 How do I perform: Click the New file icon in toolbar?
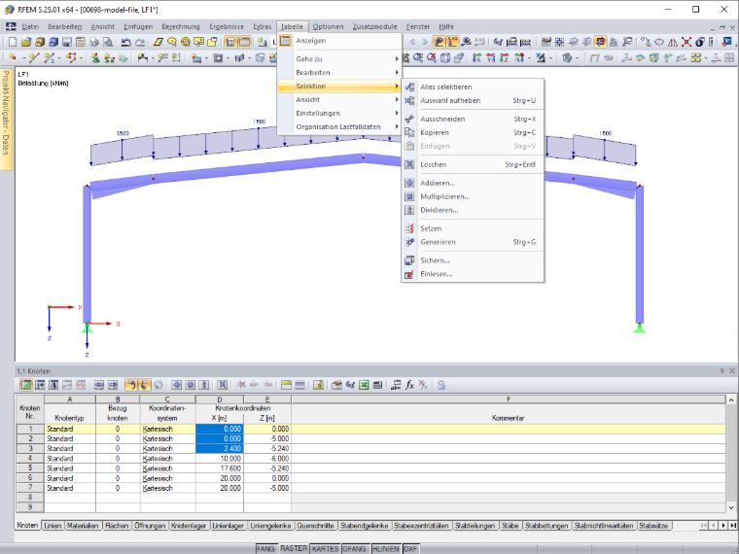coord(13,42)
